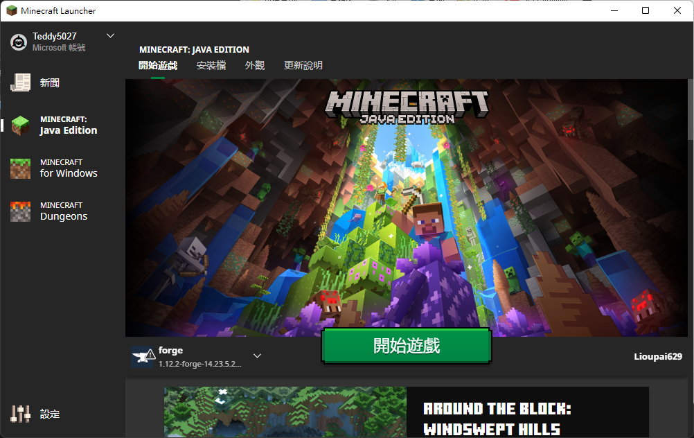Select Minecraft Dungeons in the sidebar
This screenshot has width=694, height=438.
click(64, 211)
